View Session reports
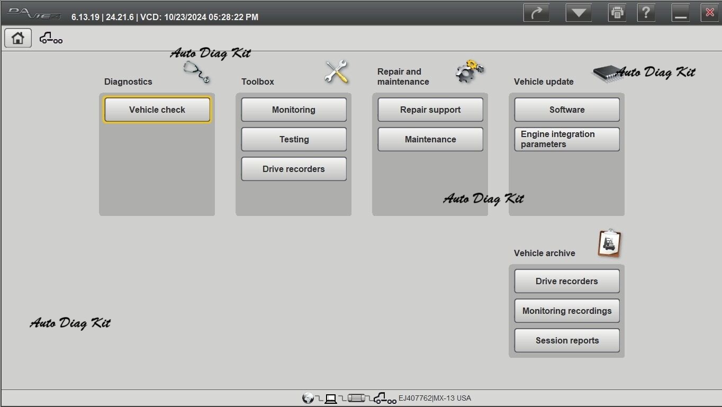 (x=567, y=340)
